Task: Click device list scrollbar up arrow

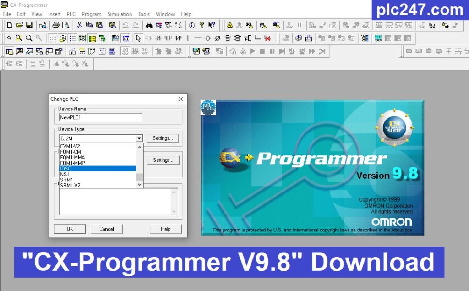Action: (139, 147)
